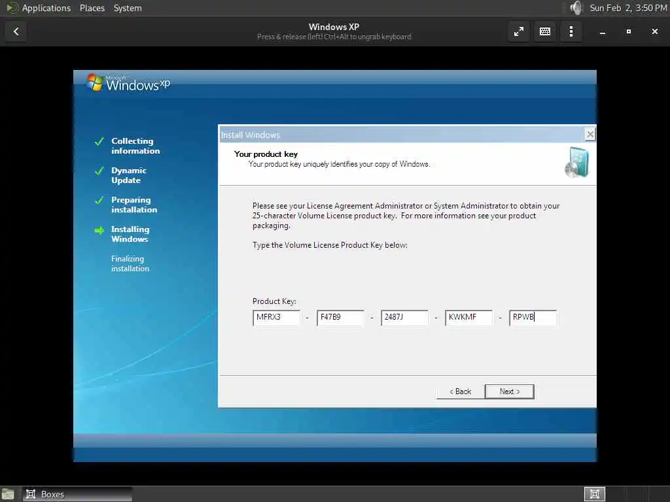Click the MFRX3 product key field
The width and height of the screenshot is (670, 502).
click(276, 318)
